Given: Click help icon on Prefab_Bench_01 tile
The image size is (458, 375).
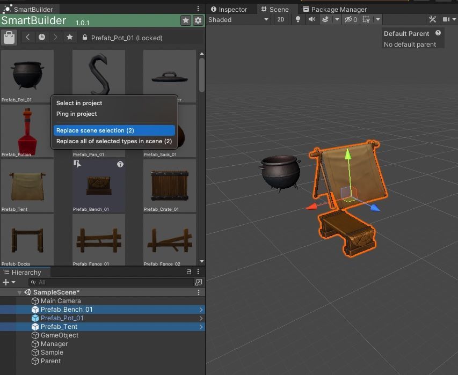Looking at the screenshot, I should [x=120, y=164].
